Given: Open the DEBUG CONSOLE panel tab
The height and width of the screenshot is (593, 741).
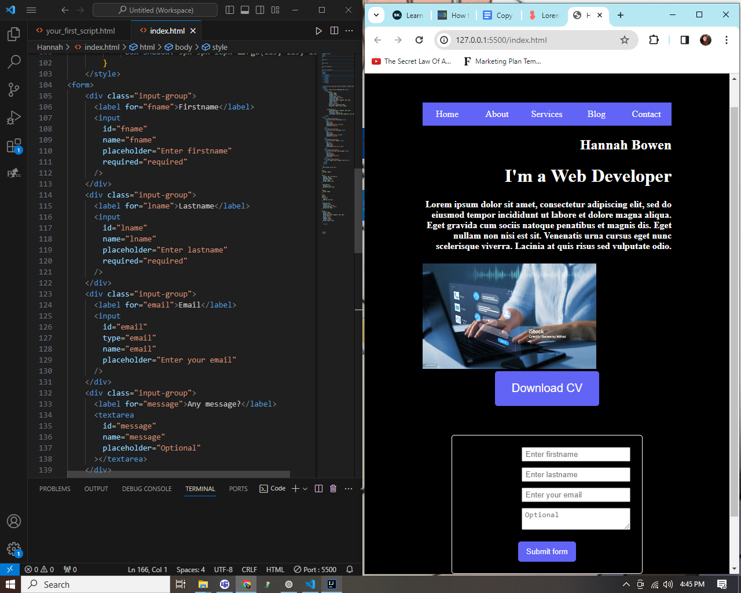Looking at the screenshot, I should click(146, 489).
